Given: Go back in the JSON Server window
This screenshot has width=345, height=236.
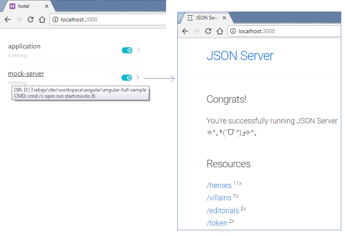Looking at the screenshot, I should 185,31.
